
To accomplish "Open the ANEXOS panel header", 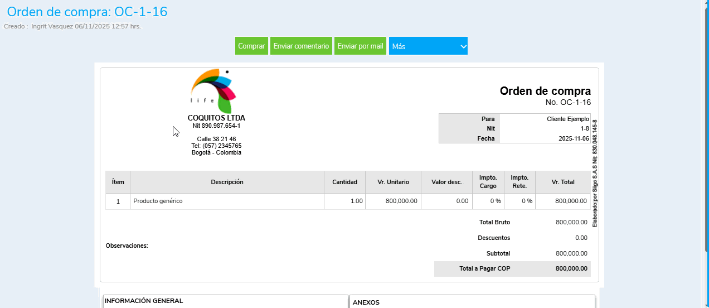I will click(x=366, y=302).
